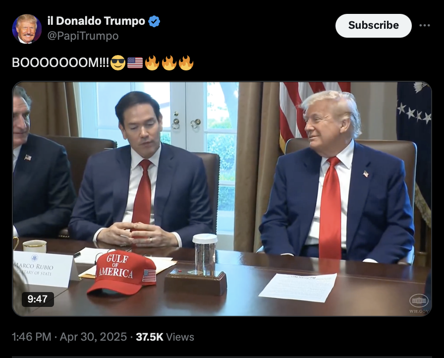
Task: View the 37.5K Views count
Action: [x=165, y=337]
